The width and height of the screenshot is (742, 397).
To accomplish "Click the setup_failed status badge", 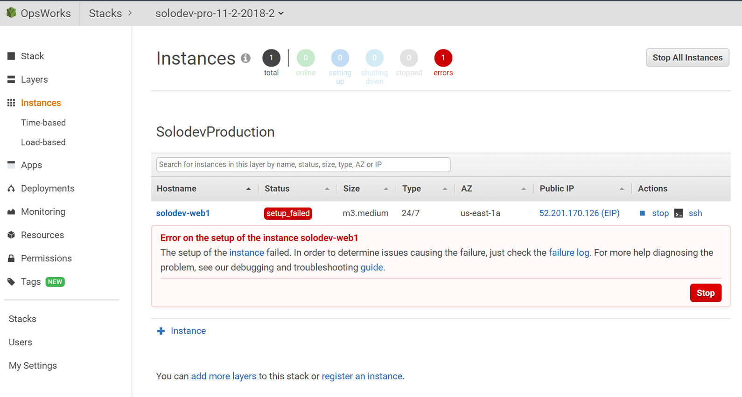I will (x=288, y=213).
